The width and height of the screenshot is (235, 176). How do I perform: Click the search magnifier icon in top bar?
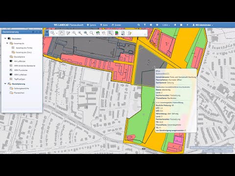pos(139,25)
